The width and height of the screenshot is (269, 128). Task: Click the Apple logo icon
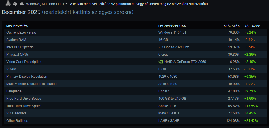tap(22, 4)
